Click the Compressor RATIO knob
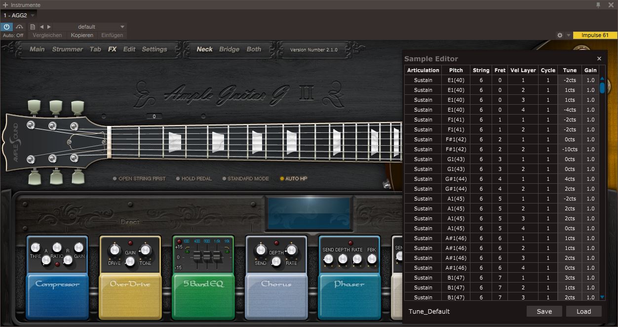The height and width of the screenshot is (327, 618). tap(57, 247)
